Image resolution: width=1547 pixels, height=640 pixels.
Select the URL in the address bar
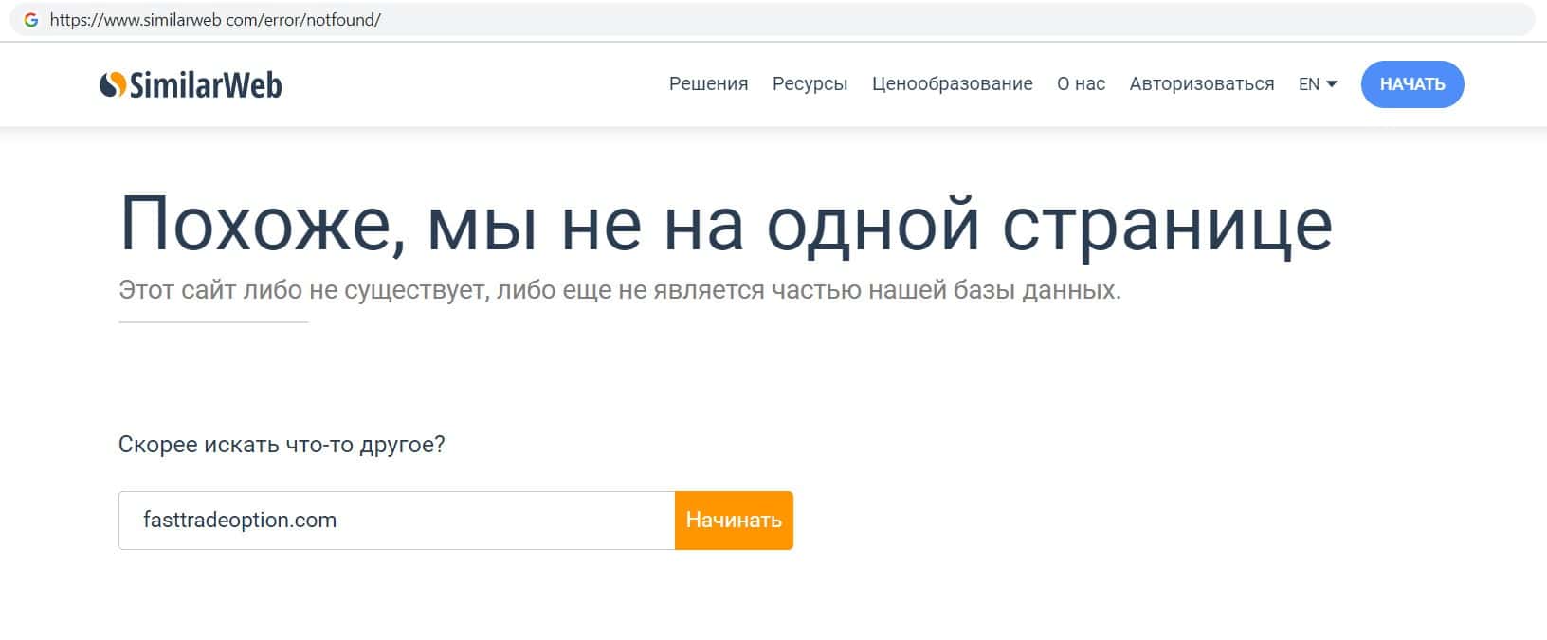pos(215,20)
